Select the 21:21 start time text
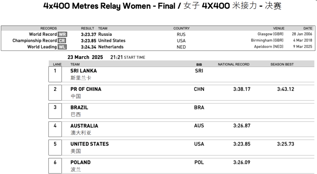The image size is (317, 174). point(117,57)
